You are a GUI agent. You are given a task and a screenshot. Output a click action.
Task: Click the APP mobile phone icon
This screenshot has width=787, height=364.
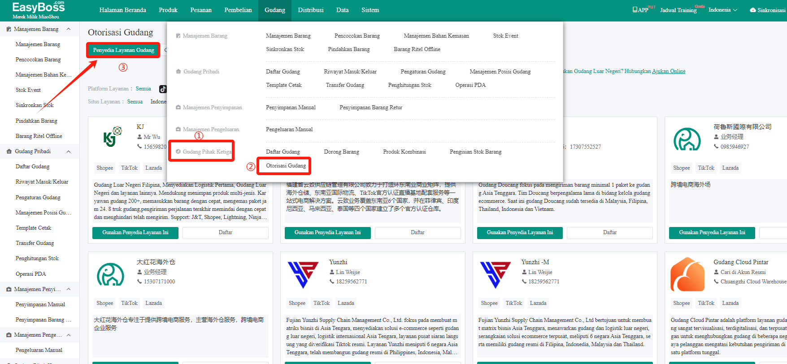coord(635,10)
